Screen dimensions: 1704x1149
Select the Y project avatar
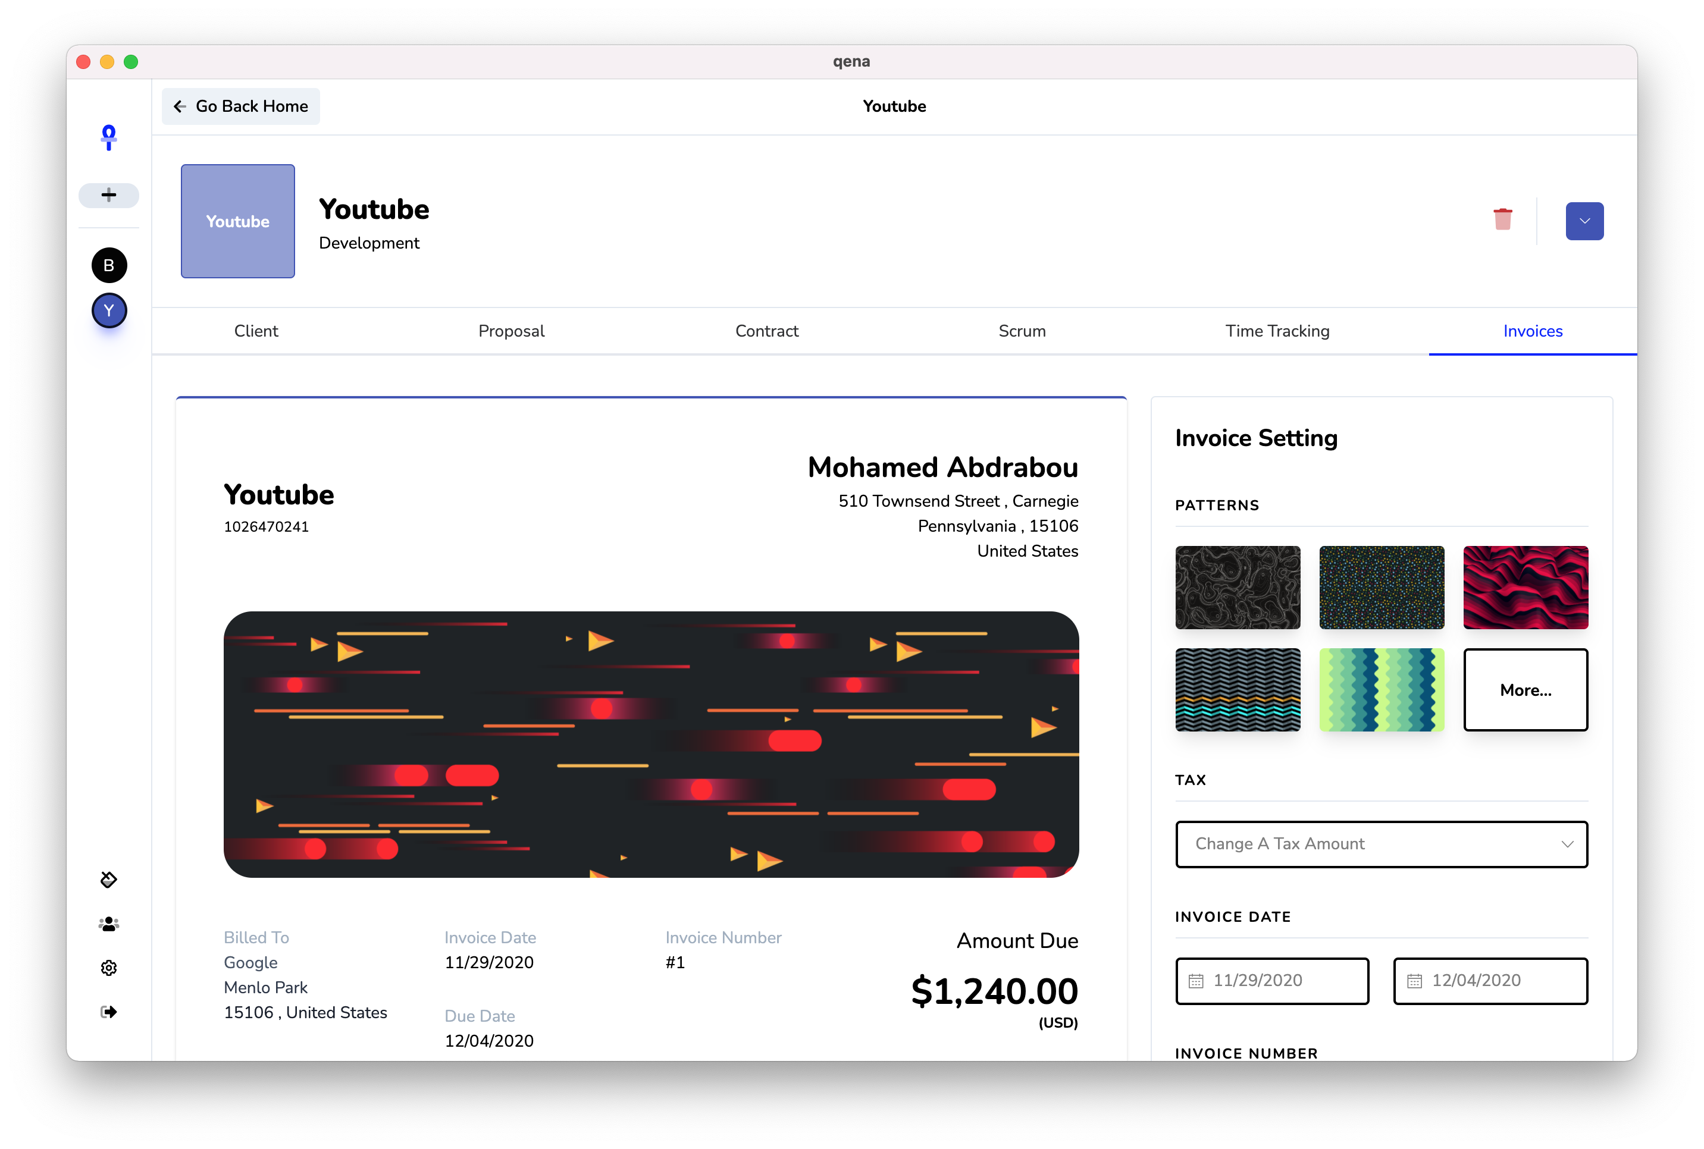coord(108,310)
